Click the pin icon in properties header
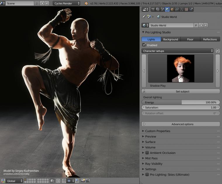This screenshot has width=222, height=184. pos(144,17)
